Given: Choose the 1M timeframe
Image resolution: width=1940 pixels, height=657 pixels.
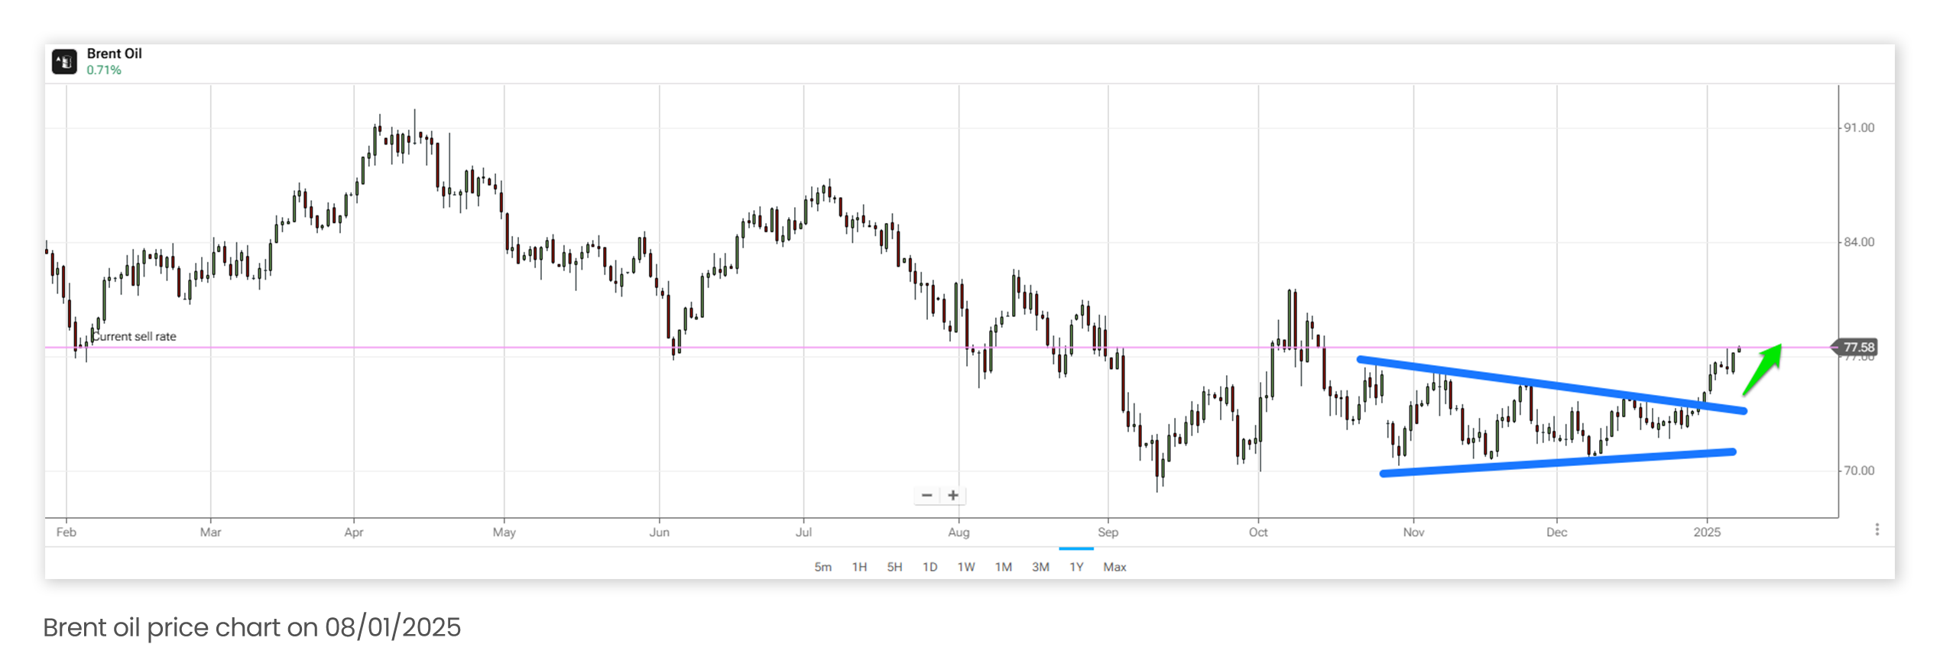Looking at the screenshot, I should click(x=1004, y=567).
